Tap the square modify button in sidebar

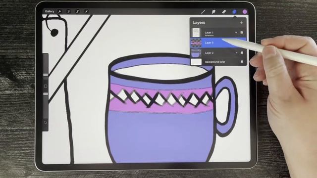[x=46, y=86]
